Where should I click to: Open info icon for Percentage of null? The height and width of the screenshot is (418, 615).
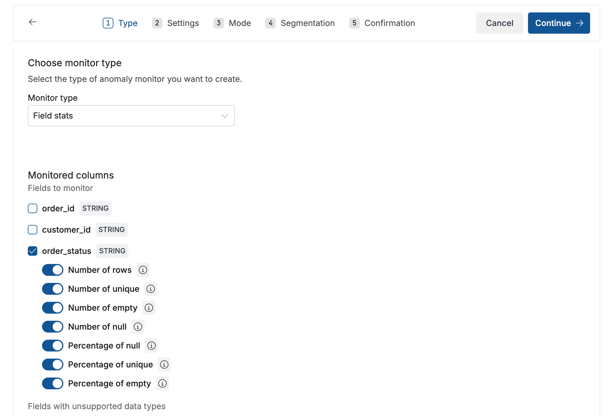(152, 346)
